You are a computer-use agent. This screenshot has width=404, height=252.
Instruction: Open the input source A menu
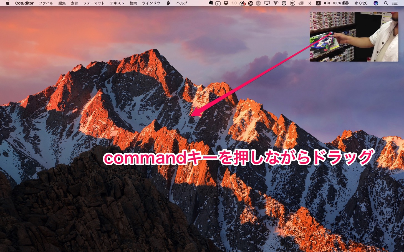tap(318, 3)
